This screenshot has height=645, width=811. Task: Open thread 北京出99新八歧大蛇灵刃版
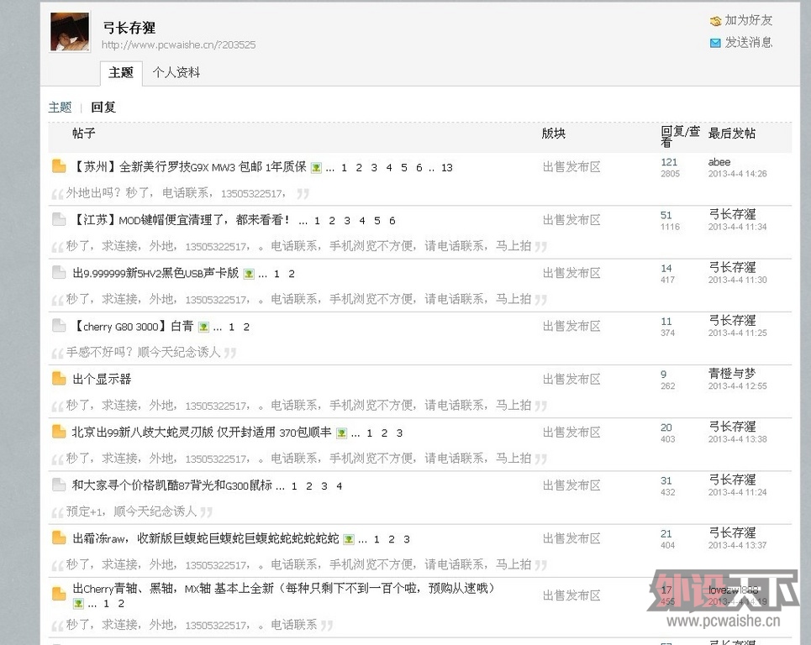pos(202,433)
